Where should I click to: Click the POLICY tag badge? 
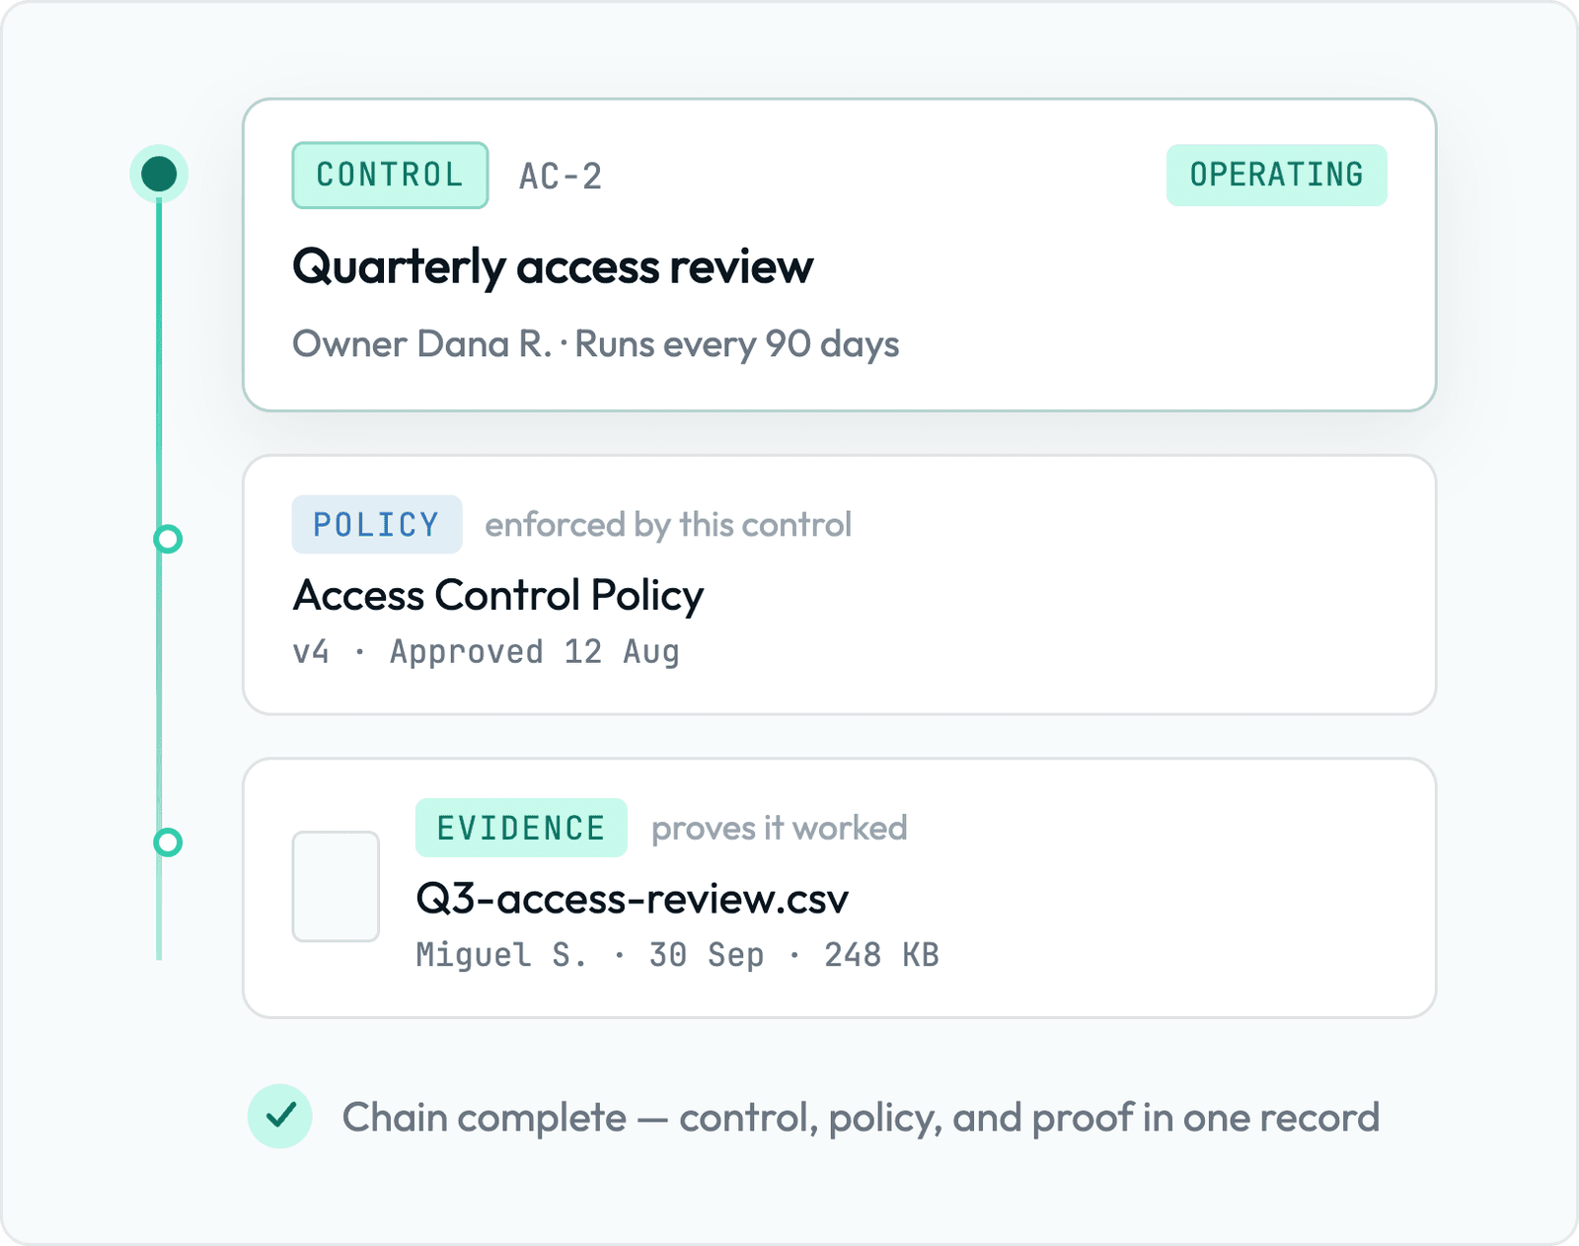tap(377, 525)
